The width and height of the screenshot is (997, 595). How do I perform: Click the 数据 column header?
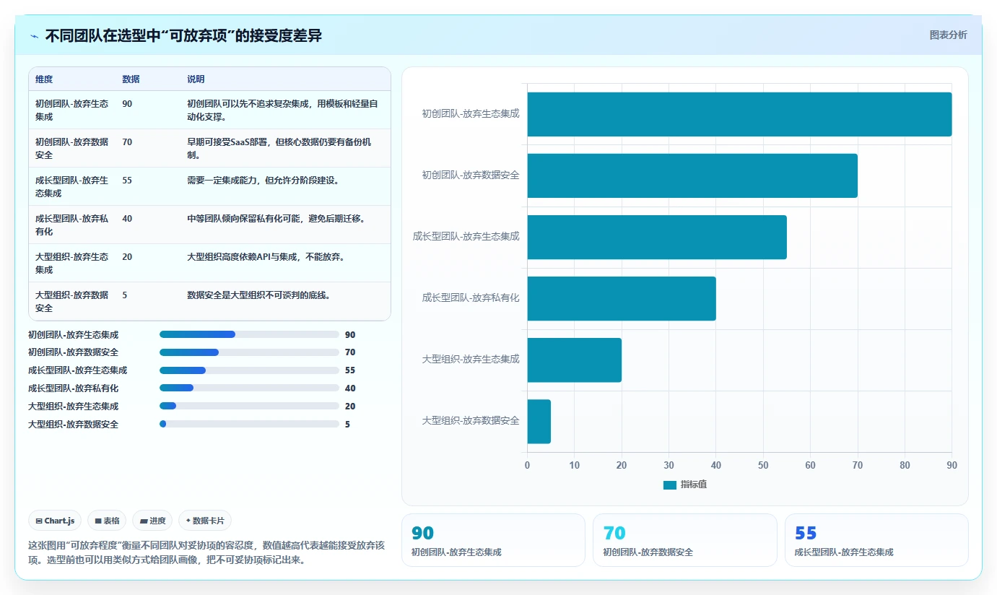click(131, 79)
